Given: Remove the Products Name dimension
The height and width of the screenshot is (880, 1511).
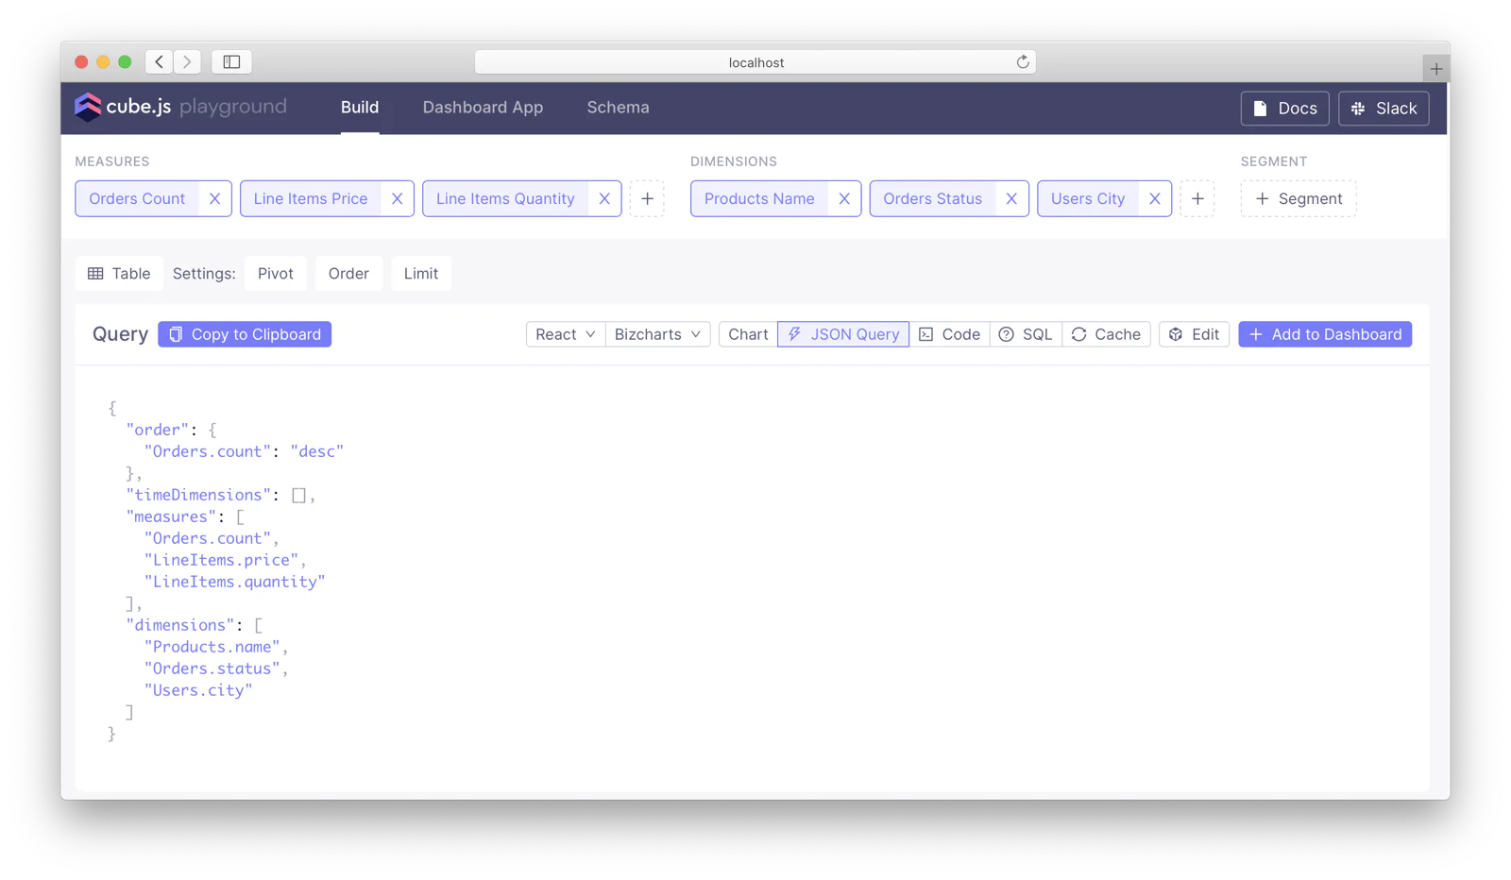Looking at the screenshot, I should (844, 198).
